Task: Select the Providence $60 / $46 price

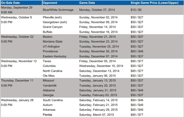Action: (x=137, y=51)
